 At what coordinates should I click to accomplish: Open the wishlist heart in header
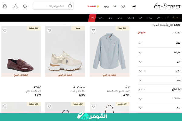(25, 6)
